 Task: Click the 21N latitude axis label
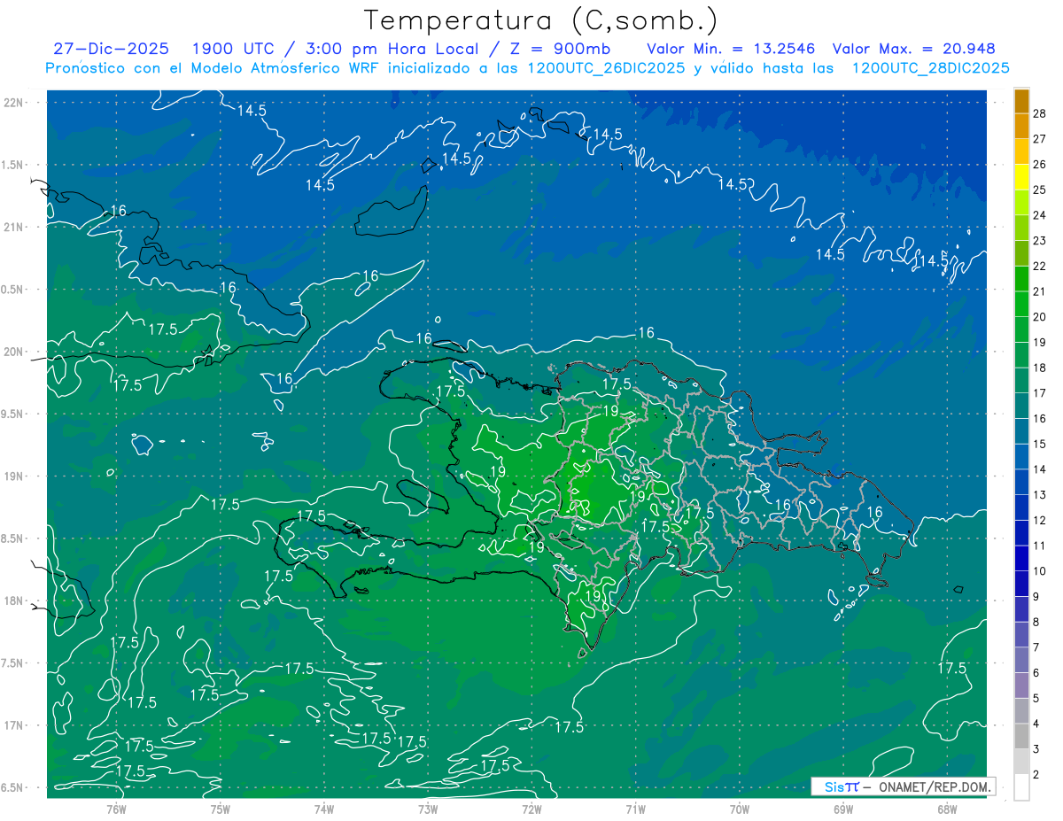coord(14,227)
